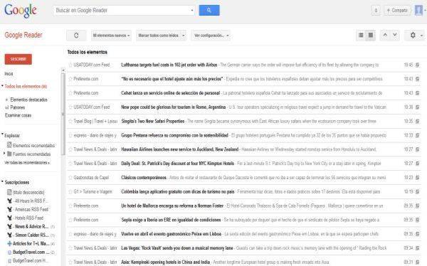The height and width of the screenshot is (266, 427).
Task: Open original of Singita article icon
Action: pos(417,121)
